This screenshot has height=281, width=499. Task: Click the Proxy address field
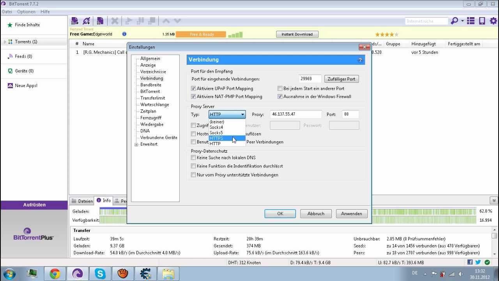point(296,114)
